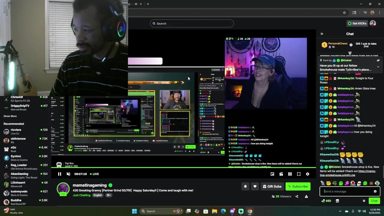Open File Explorer from taskbar

214,211
